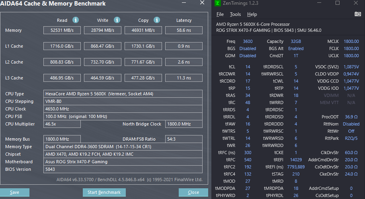Click Start Benchmark button

coord(104,192)
